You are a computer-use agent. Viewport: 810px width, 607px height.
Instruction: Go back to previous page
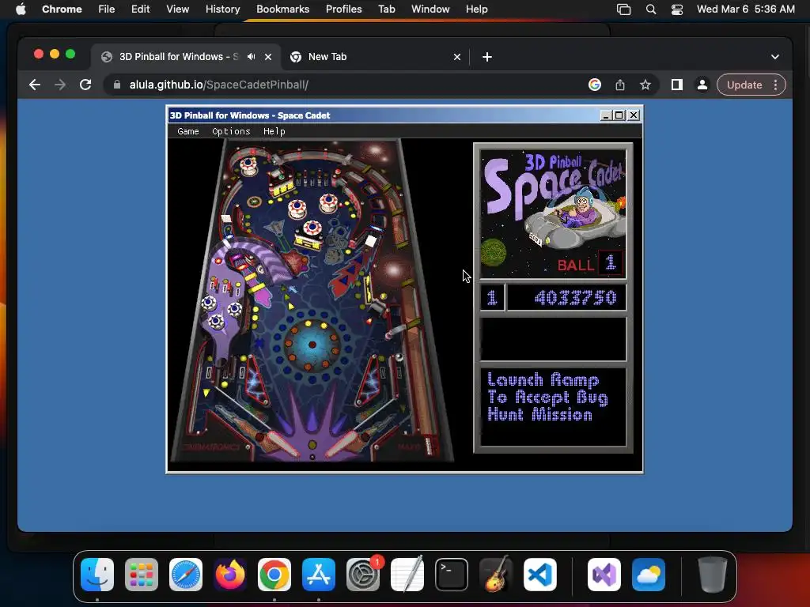35,85
